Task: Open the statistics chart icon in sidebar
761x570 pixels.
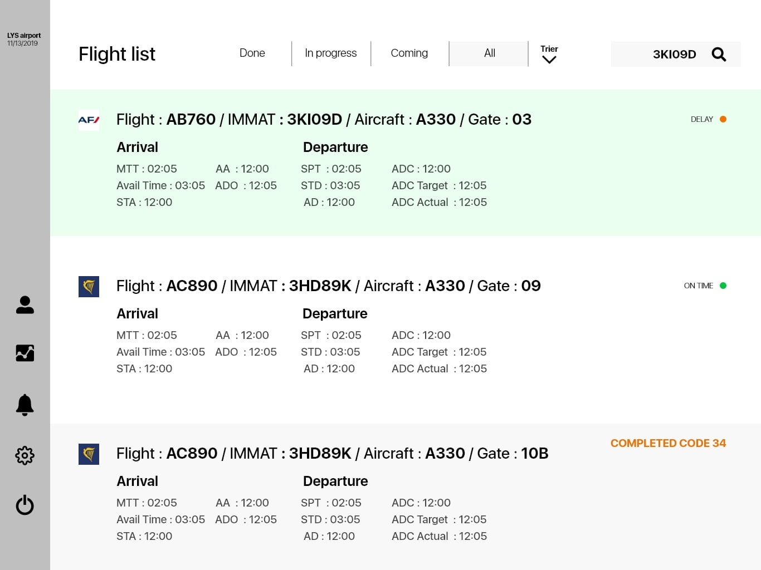Action: (25, 353)
